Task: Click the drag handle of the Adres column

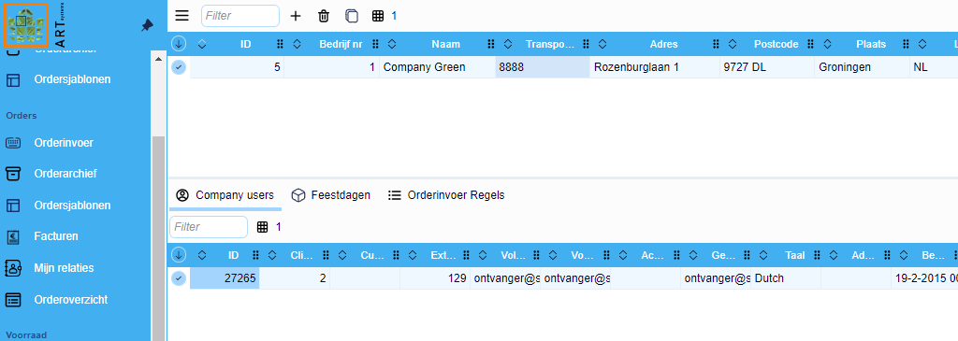Action: [716, 44]
